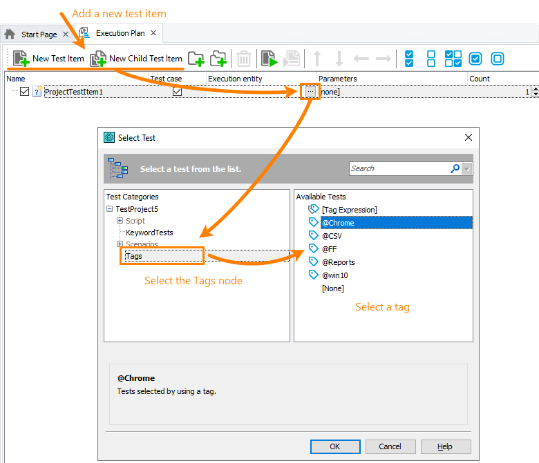Click the new child folder icon

(x=218, y=59)
